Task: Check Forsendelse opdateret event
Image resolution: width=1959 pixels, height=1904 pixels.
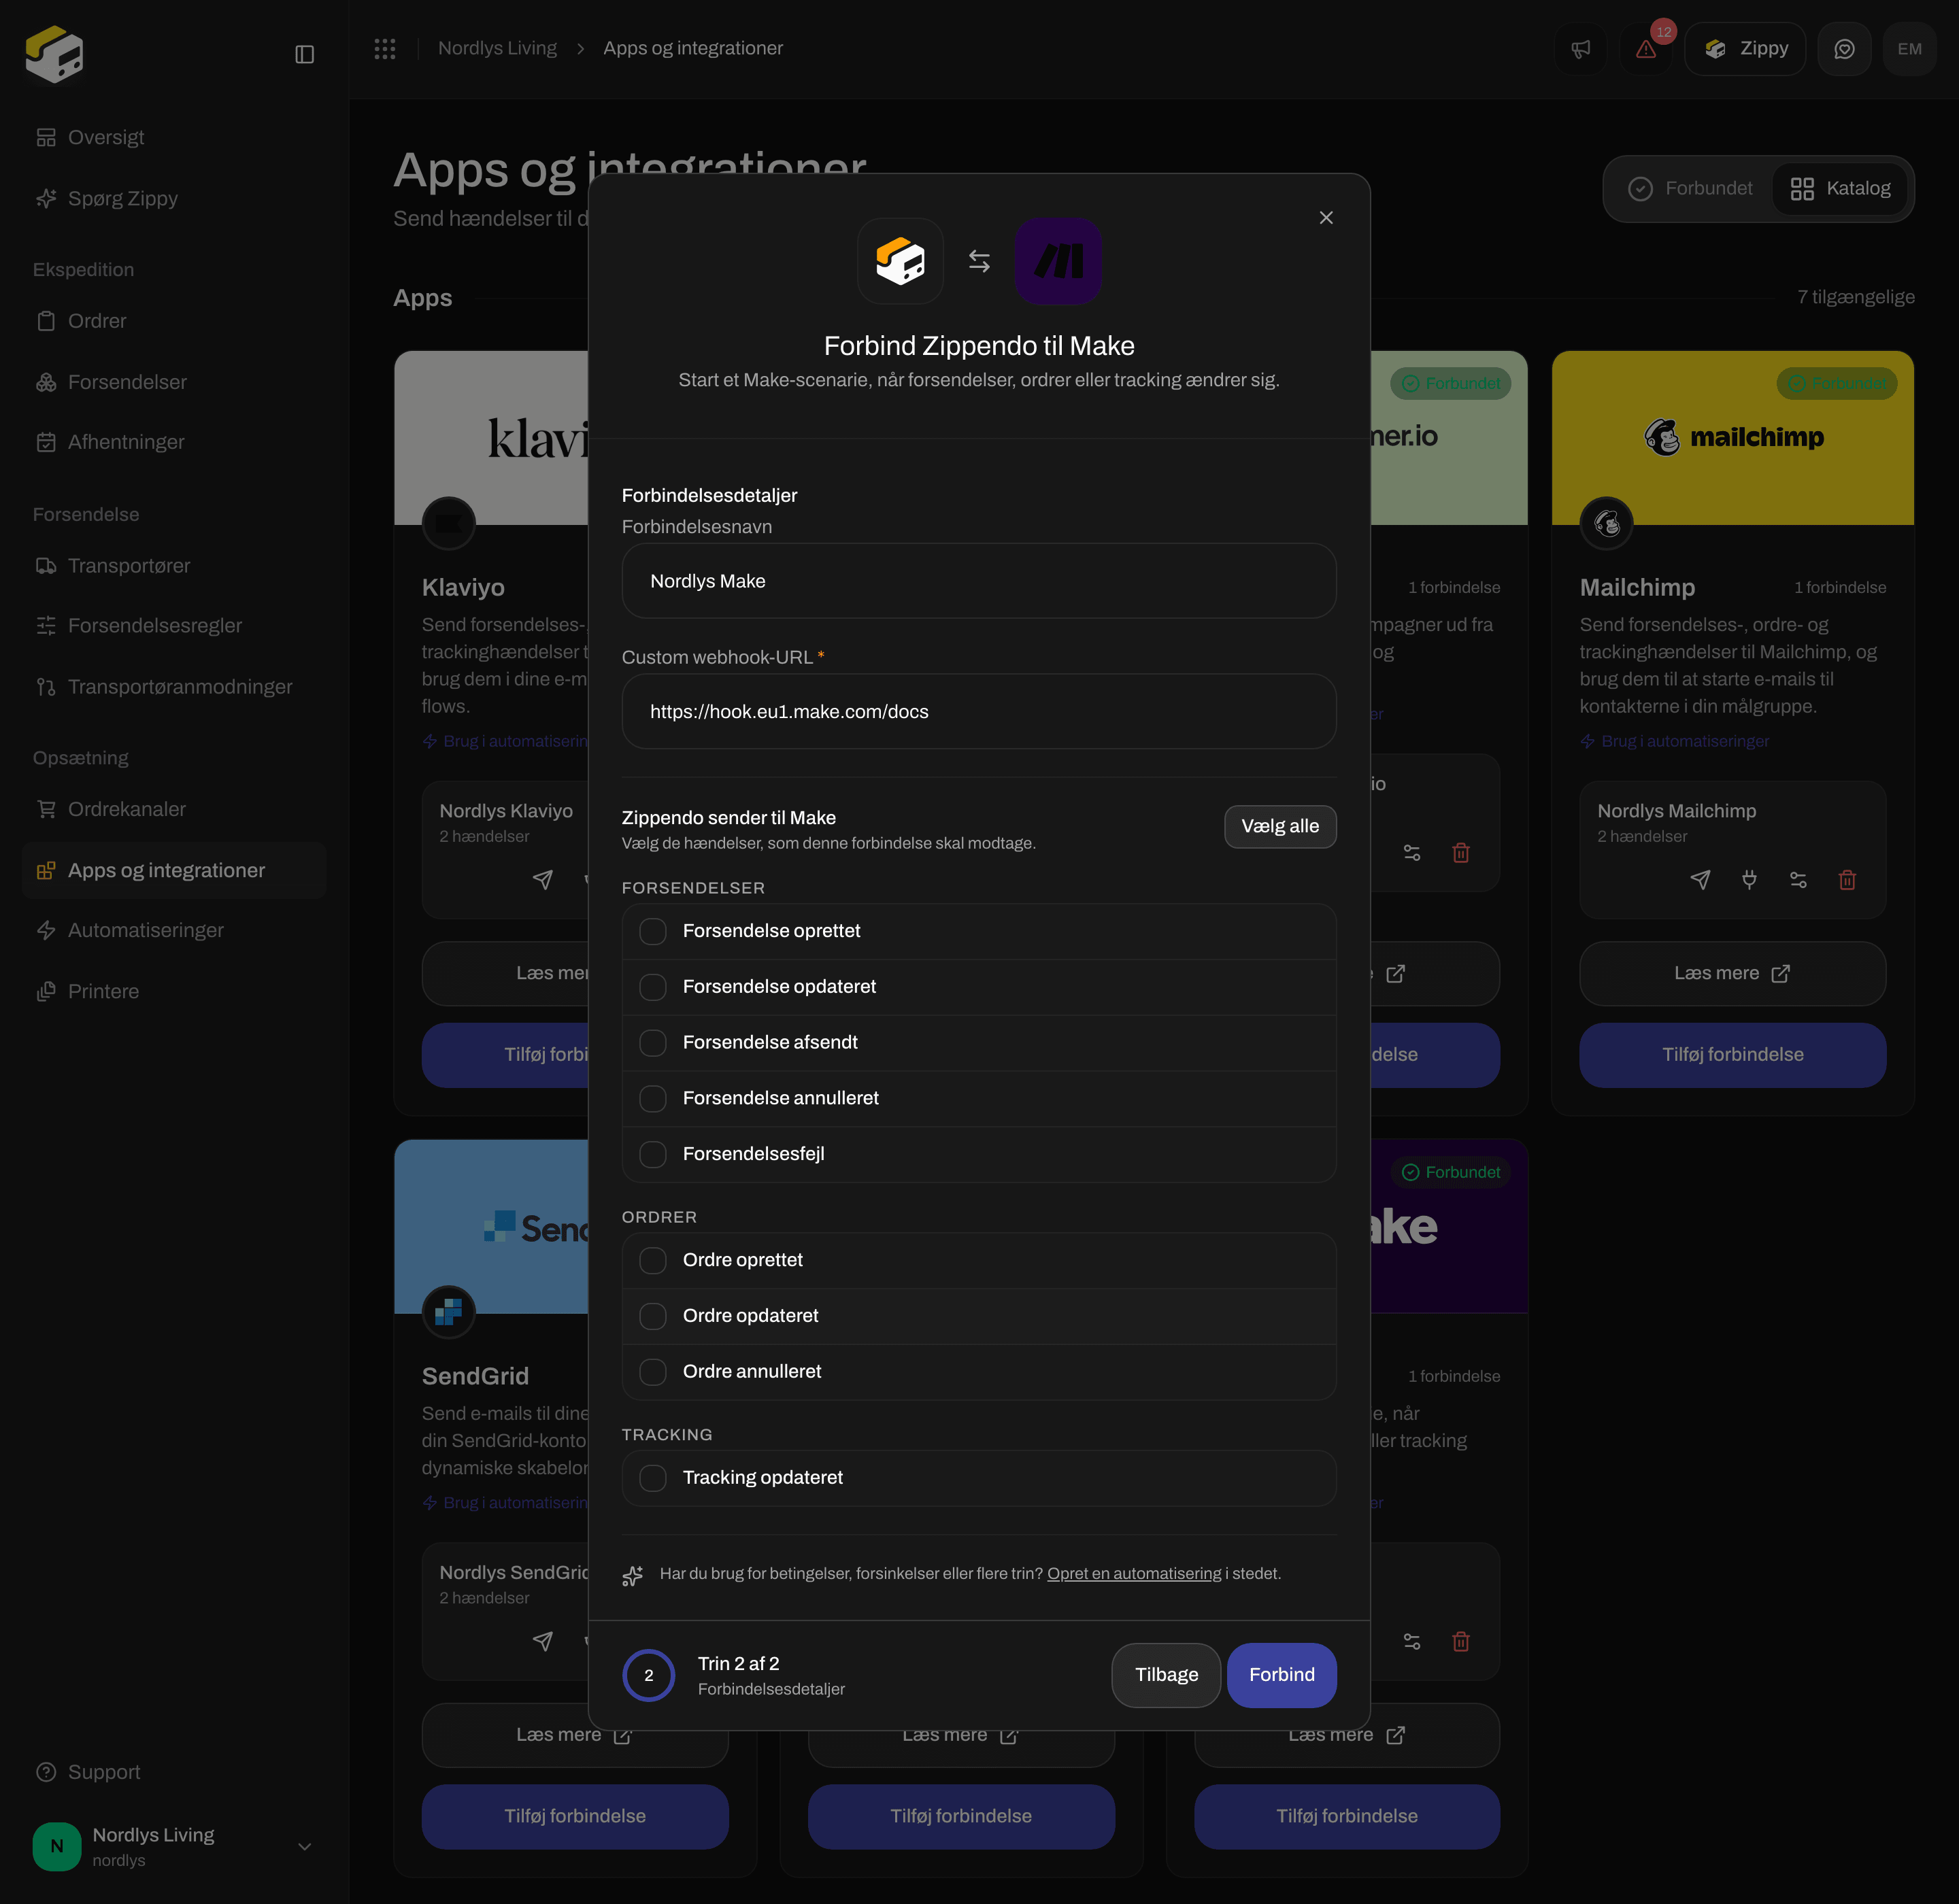Action: click(x=652, y=987)
